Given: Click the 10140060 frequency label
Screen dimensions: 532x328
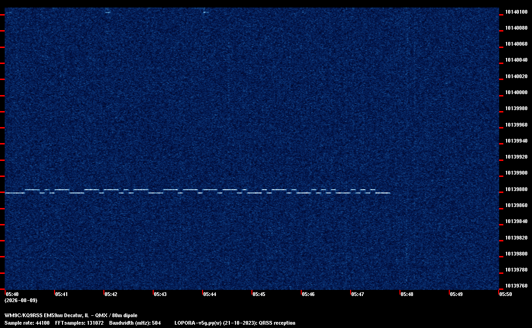Looking at the screenshot, I should pyautogui.click(x=516, y=44).
